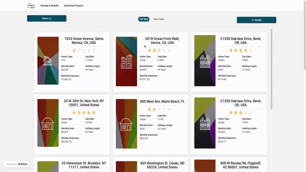Select monthly rent value '$2,600'
Screen dimensions: 306x172
(222, 132)
